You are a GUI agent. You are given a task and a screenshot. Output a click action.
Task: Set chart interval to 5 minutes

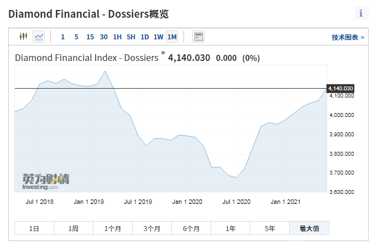click(76, 37)
